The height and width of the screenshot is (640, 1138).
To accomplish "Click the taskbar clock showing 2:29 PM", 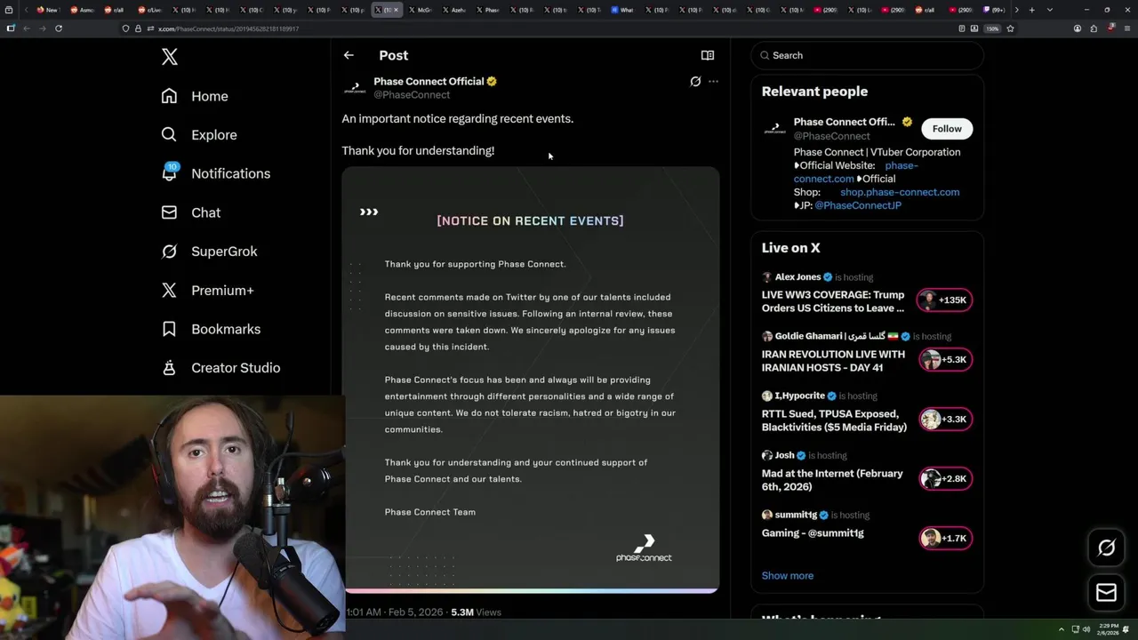I will (x=1108, y=629).
